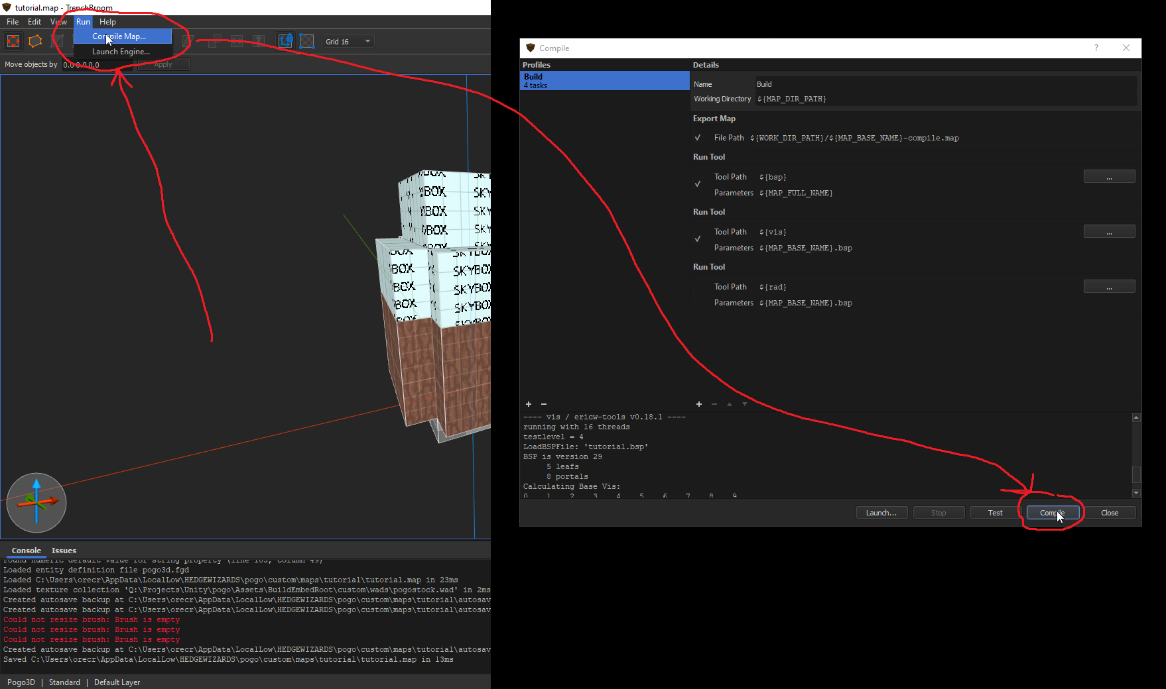The width and height of the screenshot is (1166, 689).
Task: Switch to the Issues tab
Action: tap(64, 551)
